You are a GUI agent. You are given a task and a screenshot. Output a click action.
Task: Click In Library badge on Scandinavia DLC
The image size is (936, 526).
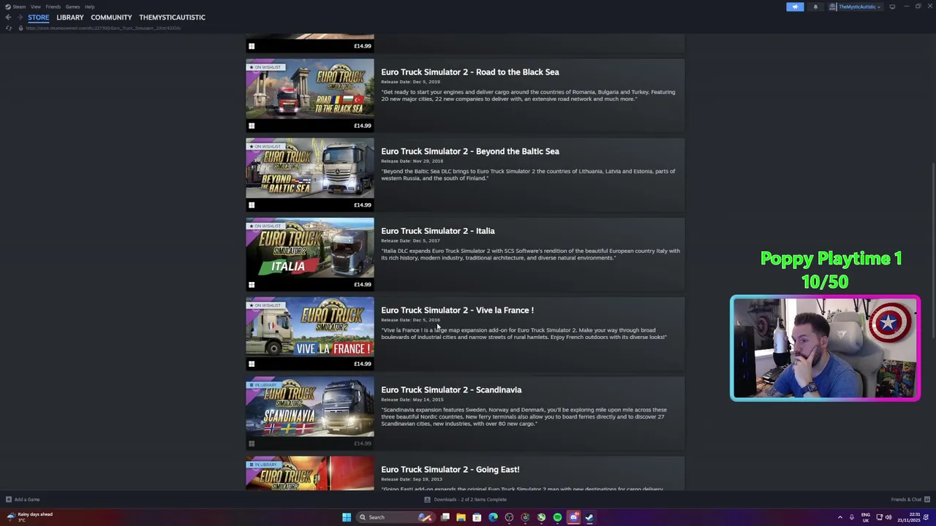pyautogui.click(x=263, y=385)
